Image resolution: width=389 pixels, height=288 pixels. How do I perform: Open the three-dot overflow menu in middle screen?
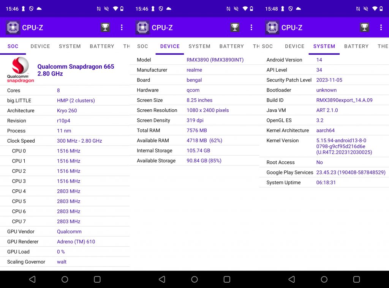coord(251,27)
